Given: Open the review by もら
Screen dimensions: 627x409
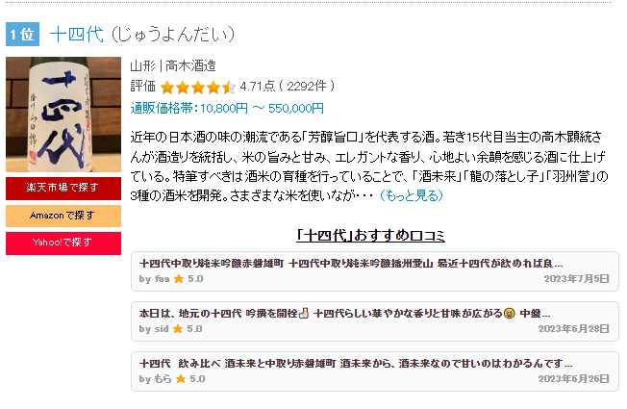Looking at the screenshot, I should 375,371.
